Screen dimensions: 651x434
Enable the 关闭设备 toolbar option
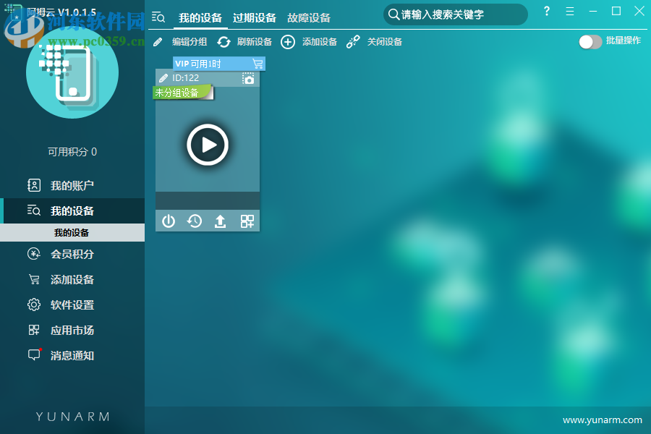354,42
